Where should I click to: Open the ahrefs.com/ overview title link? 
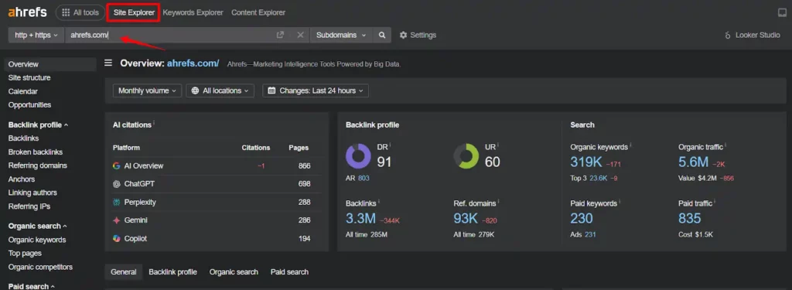193,63
